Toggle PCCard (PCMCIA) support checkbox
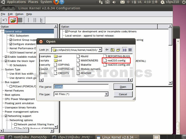This screenshot has height=139, width=186. [11, 86]
